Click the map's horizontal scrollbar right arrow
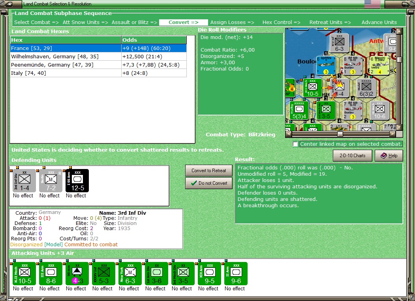The image size is (415, 301). click(x=393, y=134)
